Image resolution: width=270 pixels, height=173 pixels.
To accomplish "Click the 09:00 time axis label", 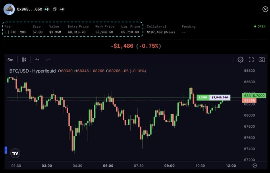I will click(x=170, y=165).
